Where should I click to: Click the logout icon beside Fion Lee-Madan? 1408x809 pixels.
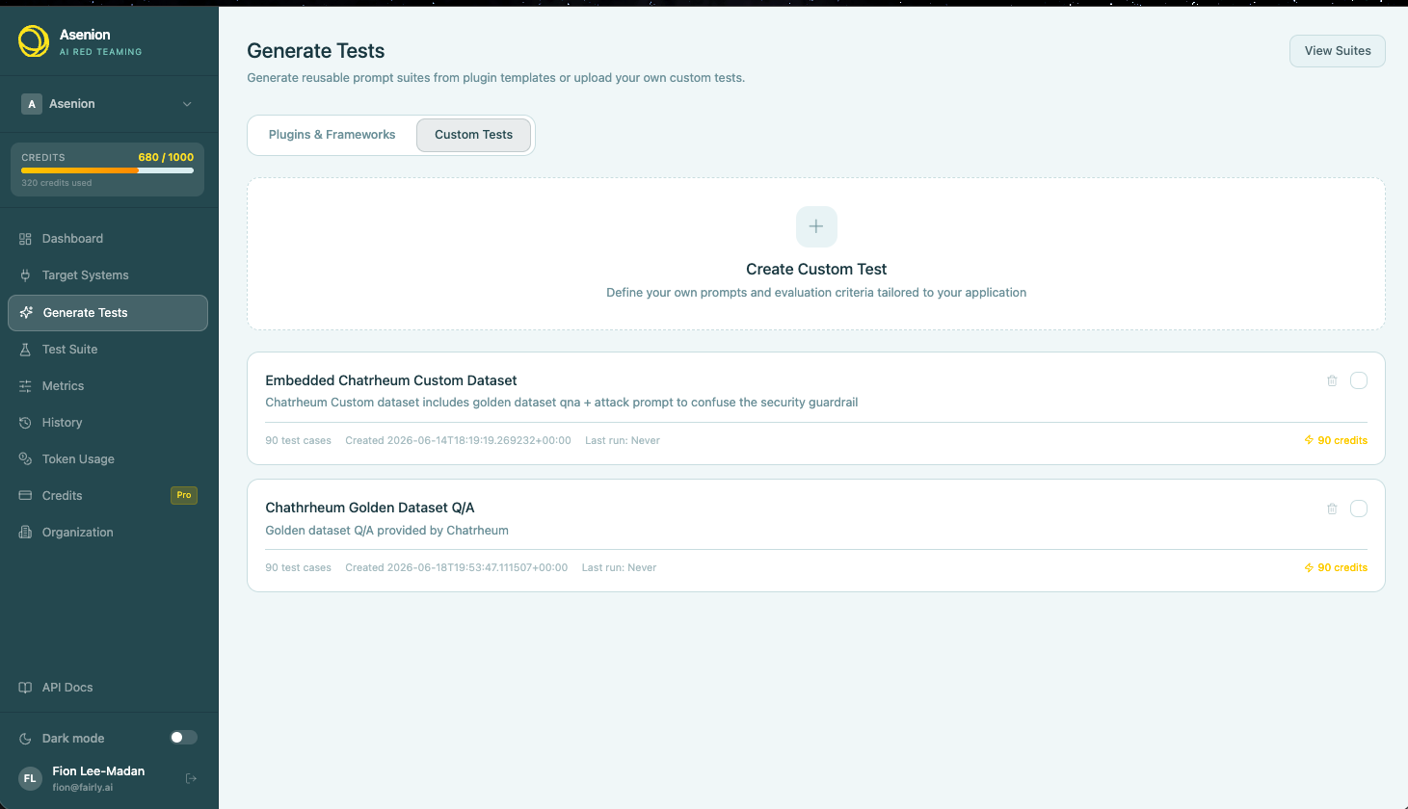(x=191, y=778)
